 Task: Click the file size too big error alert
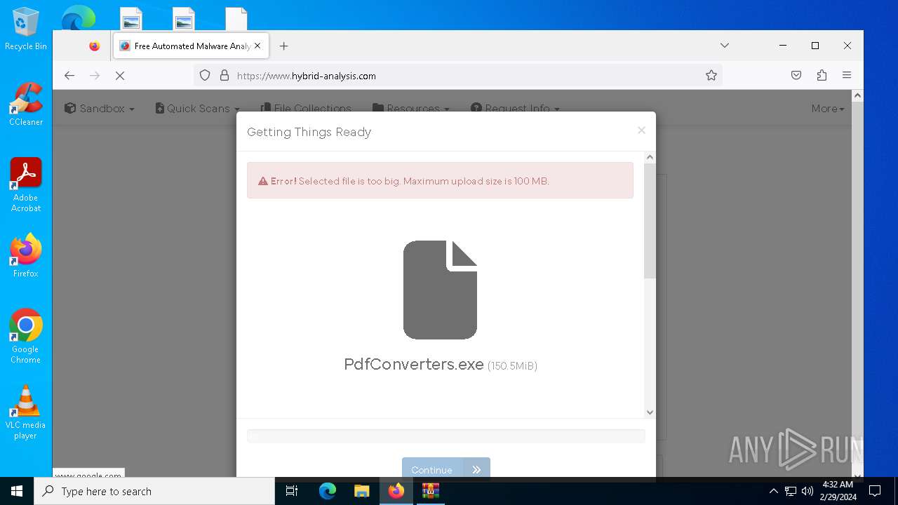440,180
